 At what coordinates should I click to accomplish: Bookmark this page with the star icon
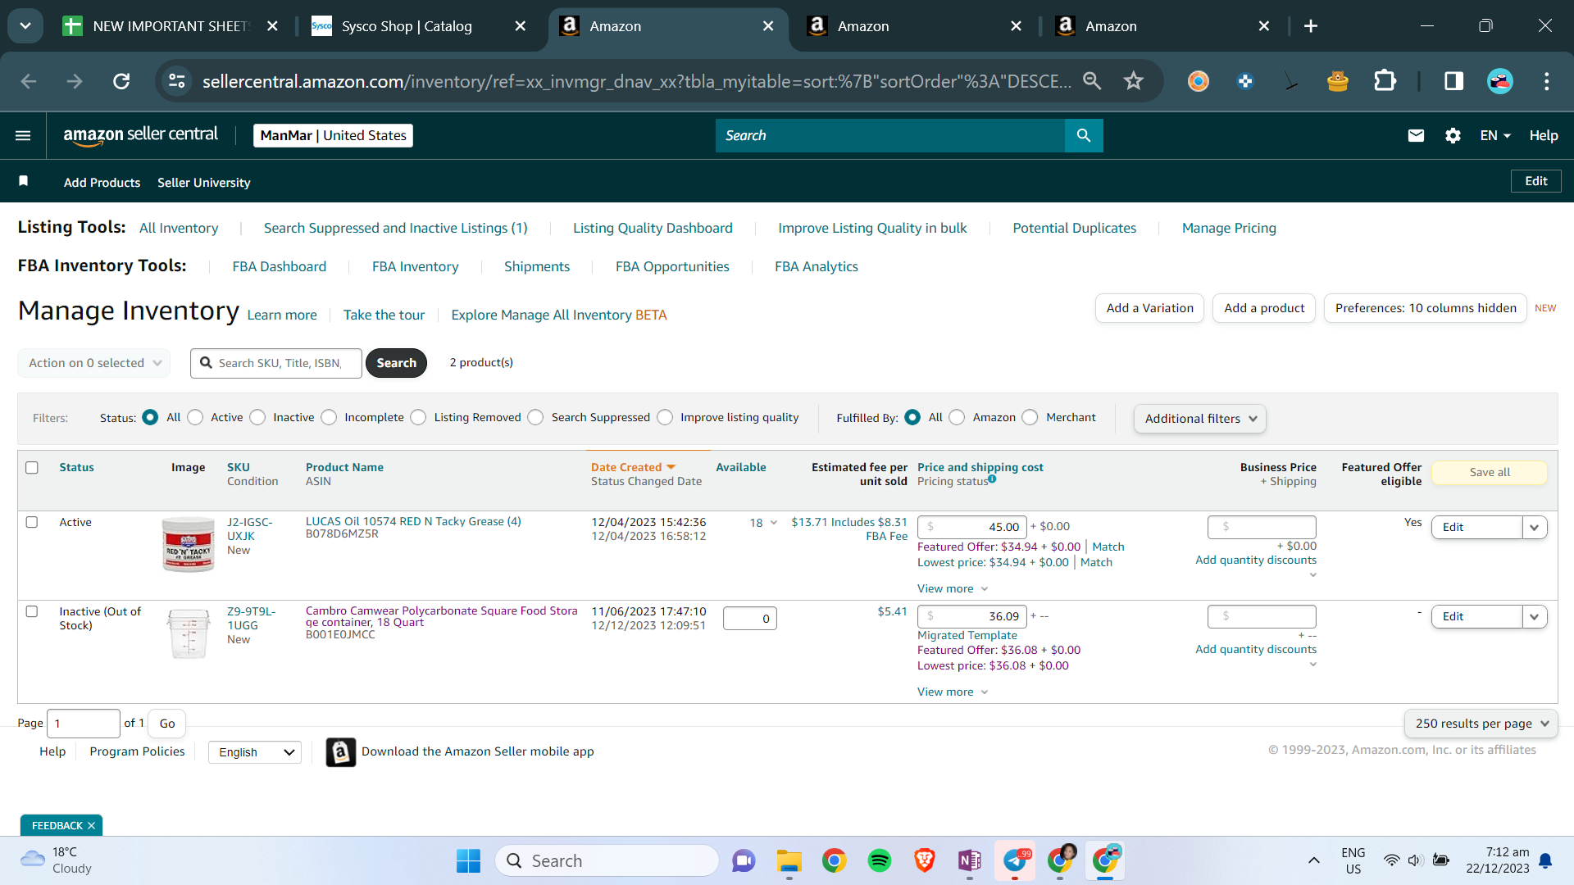(x=1134, y=80)
